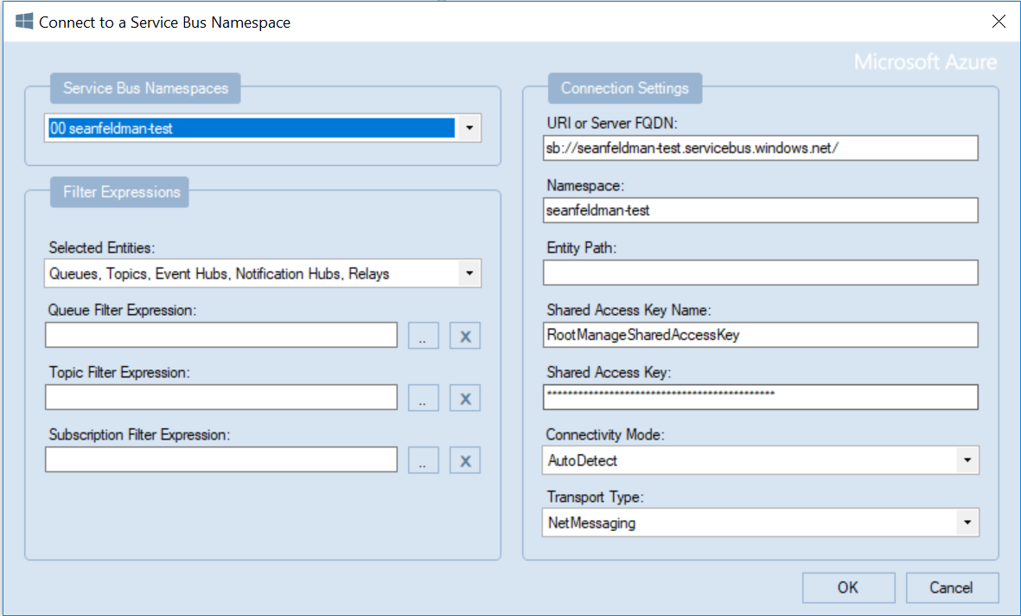Select the Filter Expressions section header

tap(118, 191)
